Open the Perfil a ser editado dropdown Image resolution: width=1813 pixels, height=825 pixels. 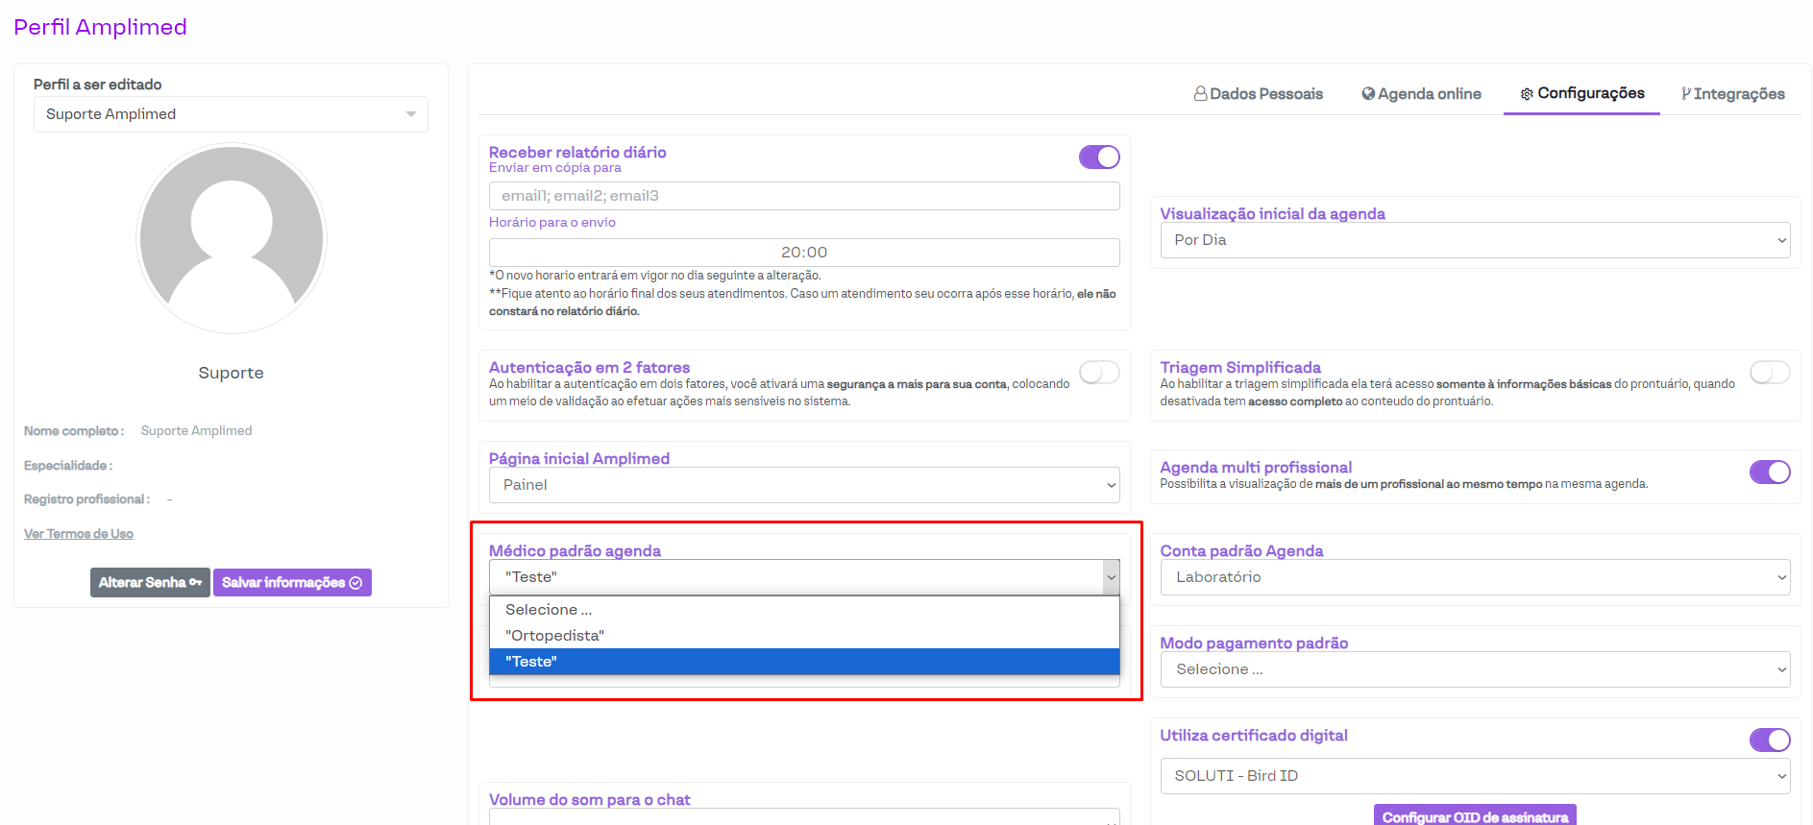pyautogui.click(x=231, y=114)
